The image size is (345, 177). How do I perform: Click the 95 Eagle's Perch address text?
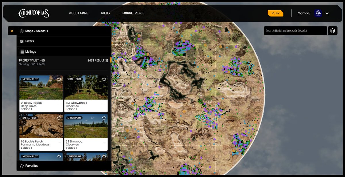[x=32, y=141]
